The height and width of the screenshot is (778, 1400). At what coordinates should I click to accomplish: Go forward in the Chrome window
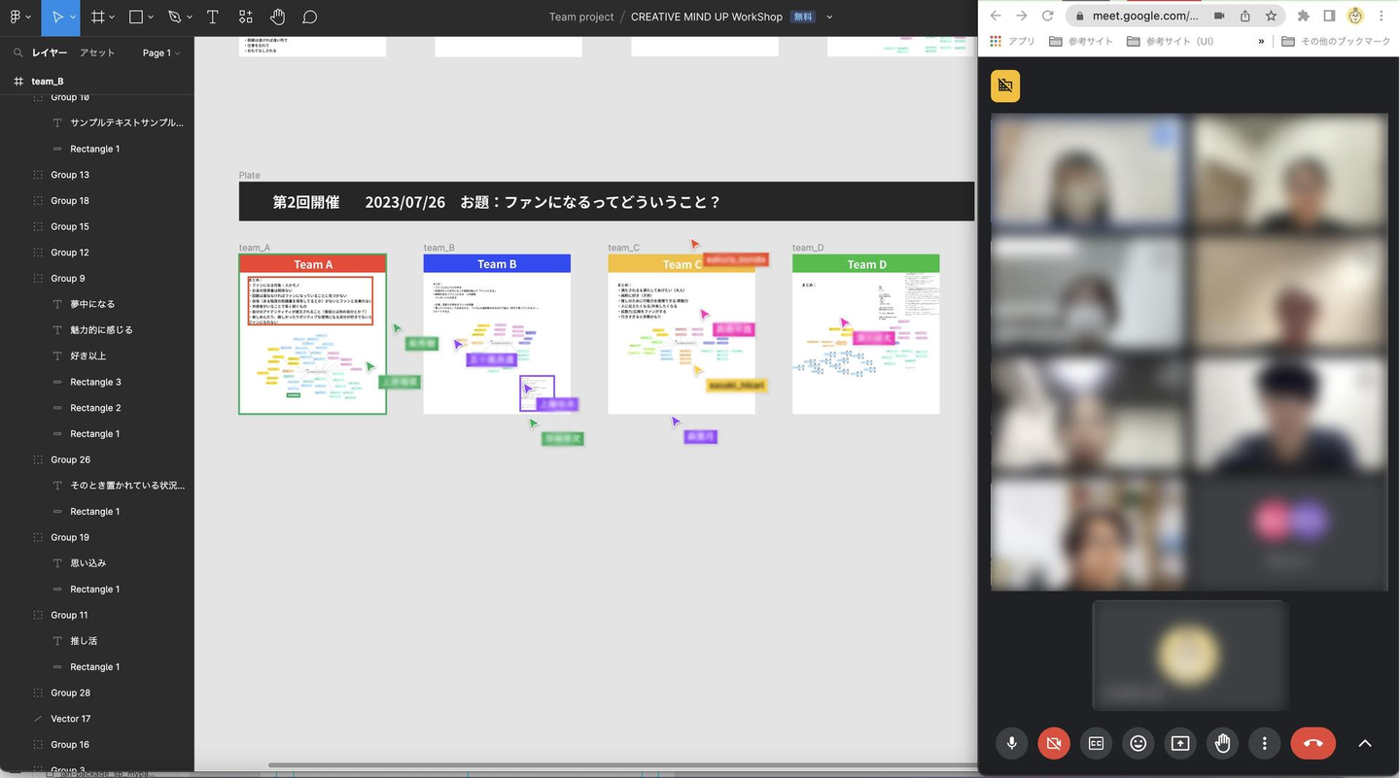[1021, 16]
